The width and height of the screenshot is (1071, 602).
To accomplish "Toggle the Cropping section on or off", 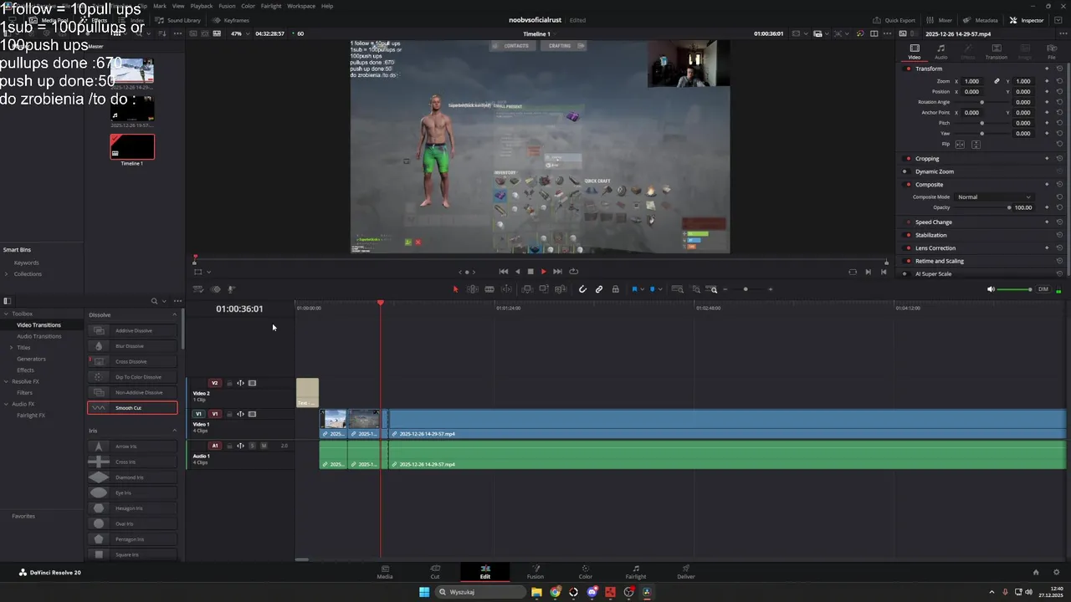I will tap(909, 158).
